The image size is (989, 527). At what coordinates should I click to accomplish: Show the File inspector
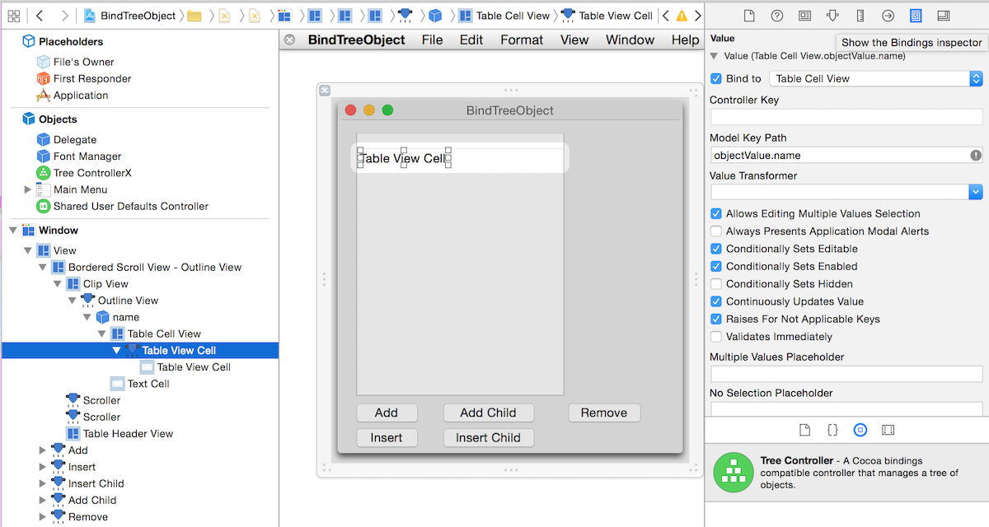(x=749, y=16)
